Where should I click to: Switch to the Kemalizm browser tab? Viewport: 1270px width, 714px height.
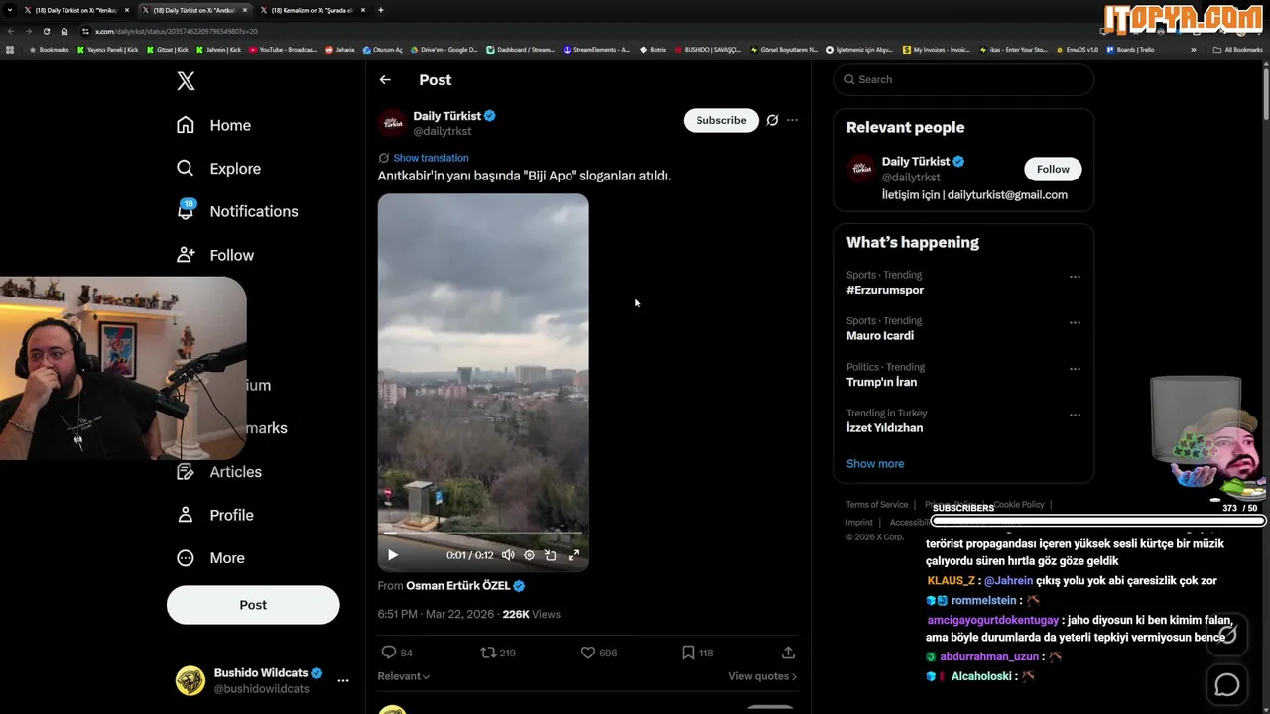(x=313, y=10)
